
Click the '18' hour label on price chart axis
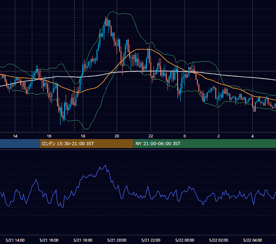click(x=83, y=136)
